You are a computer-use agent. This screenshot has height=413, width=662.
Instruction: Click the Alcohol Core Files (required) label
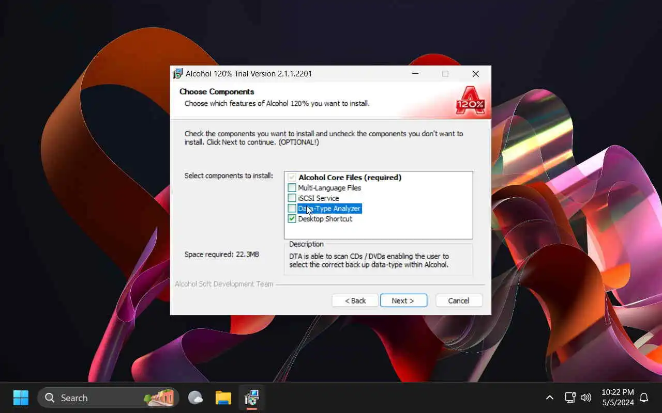click(x=350, y=178)
